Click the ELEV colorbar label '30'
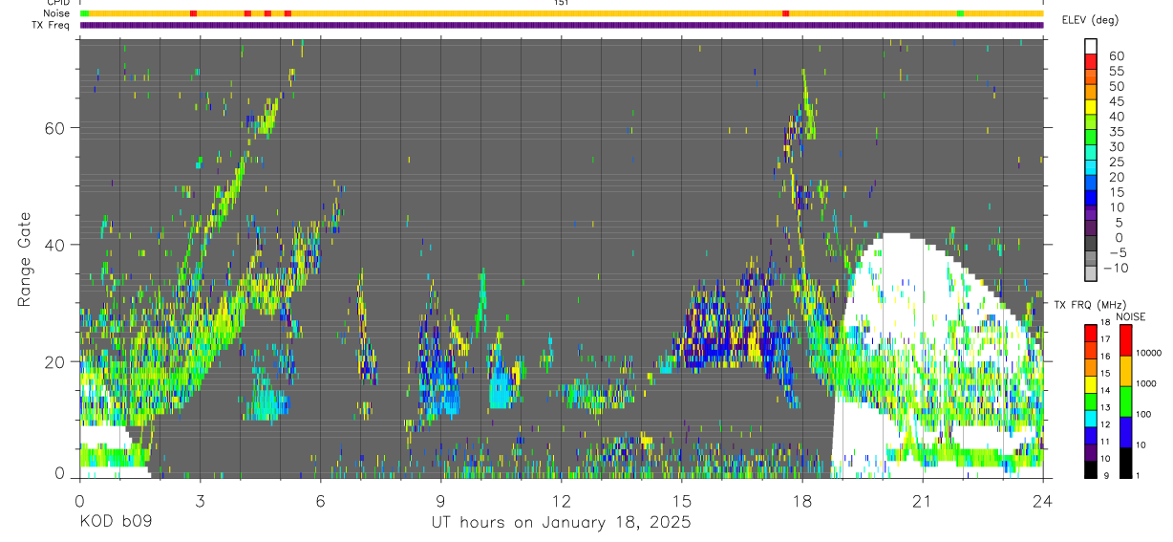 pos(1117,147)
